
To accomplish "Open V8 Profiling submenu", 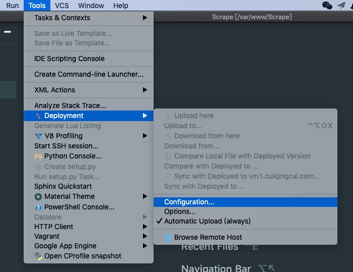I will click(89, 136).
